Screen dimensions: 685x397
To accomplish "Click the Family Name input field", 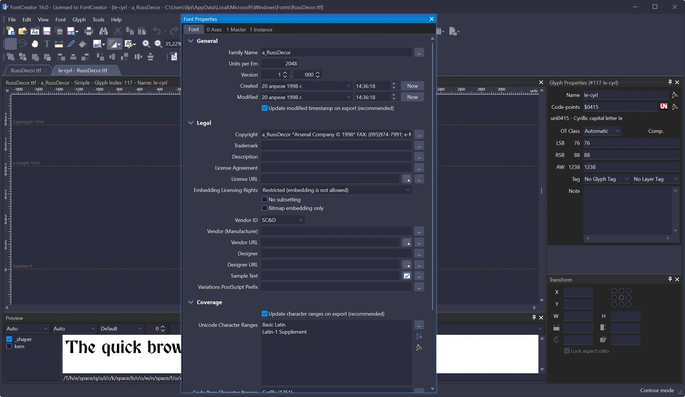I will 336,52.
